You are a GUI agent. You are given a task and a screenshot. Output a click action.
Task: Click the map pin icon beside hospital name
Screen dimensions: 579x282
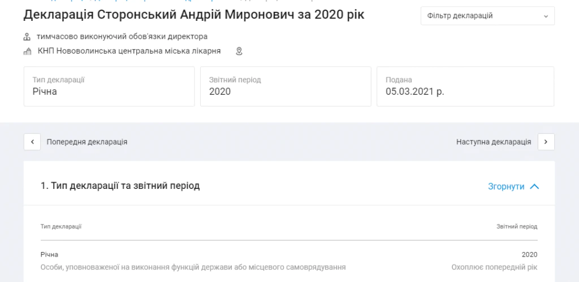pos(239,51)
